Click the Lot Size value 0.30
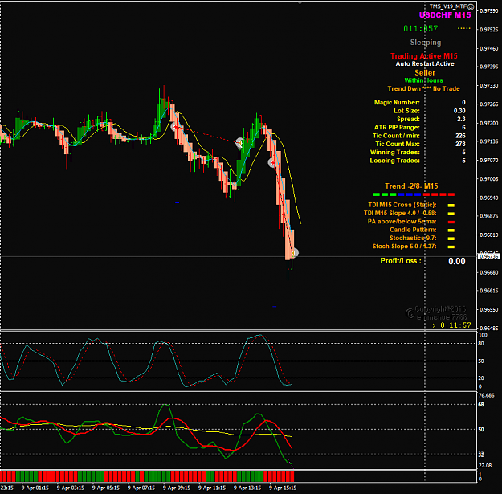502x494 pixels. tap(459, 111)
